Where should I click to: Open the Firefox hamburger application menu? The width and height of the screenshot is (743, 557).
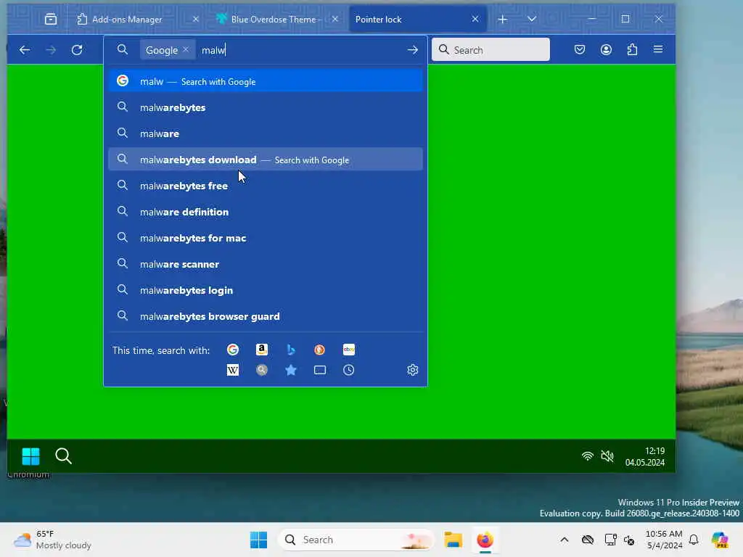pos(658,50)
